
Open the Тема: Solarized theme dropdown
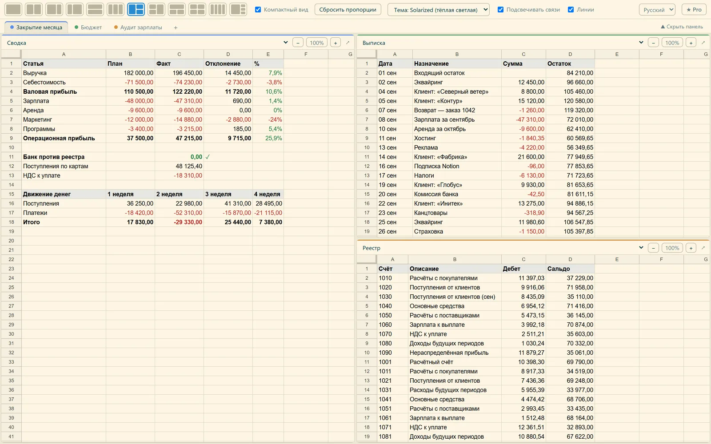click(439, 10)
